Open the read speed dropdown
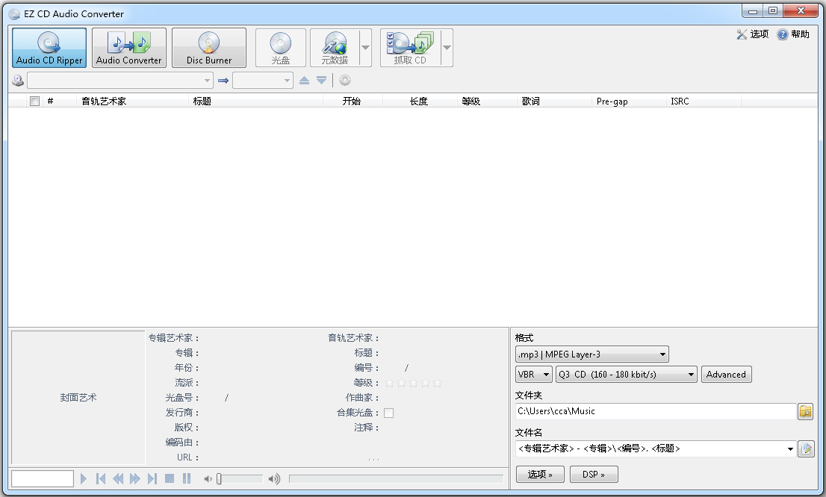Image resolution: width=826 pixels, height=497 pixels. (x=263, y=81)
